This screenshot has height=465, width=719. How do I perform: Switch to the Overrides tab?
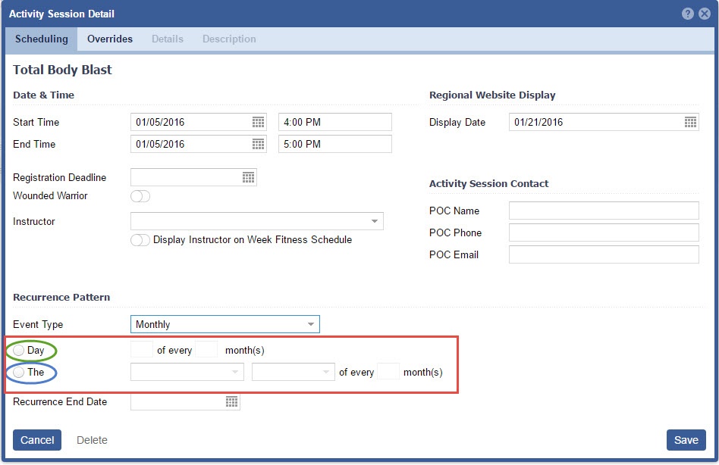(x=110, y=39)
